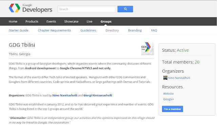Open the Chapter Requirements sub-tab
The width and height of the screenshot is (217, 128).
tap(54, 30)
